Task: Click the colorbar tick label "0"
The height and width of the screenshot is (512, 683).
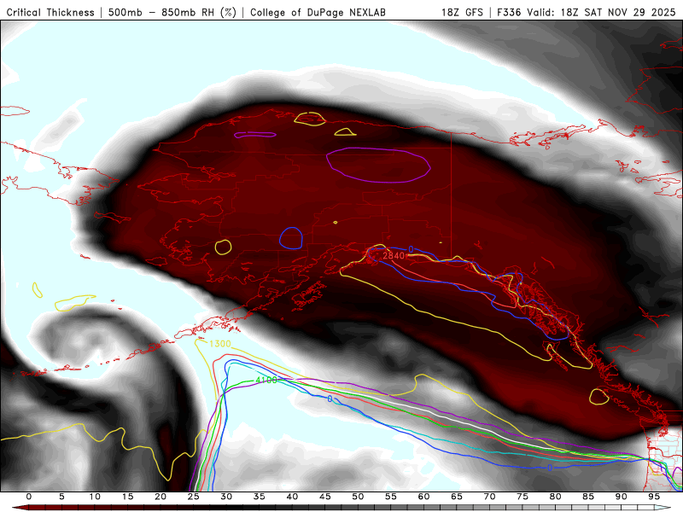Action: (x=29, y=497)
